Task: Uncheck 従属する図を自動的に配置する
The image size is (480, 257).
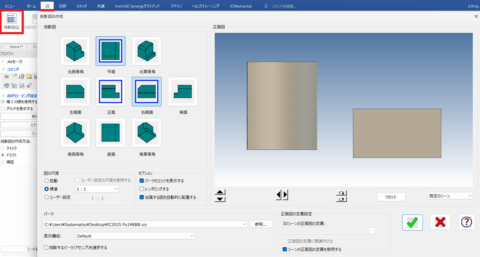Action: [142, 197]
